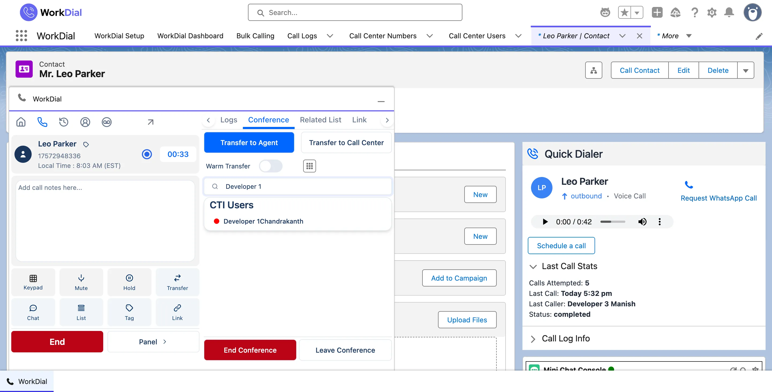Open the Leo Parker tab dropdown chevron

tap(622, 36)
